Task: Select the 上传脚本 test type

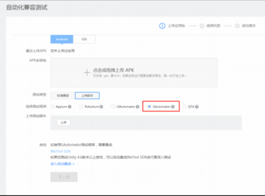Action: coord(87,96)
